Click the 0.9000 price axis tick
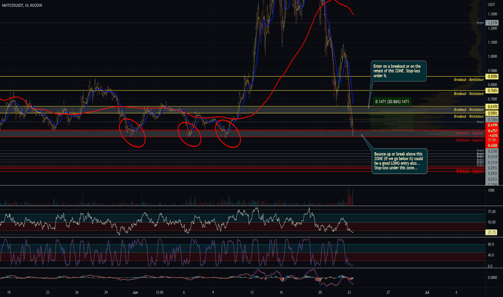The height and width of the screenshot is (297, 503). coord(492,71)
